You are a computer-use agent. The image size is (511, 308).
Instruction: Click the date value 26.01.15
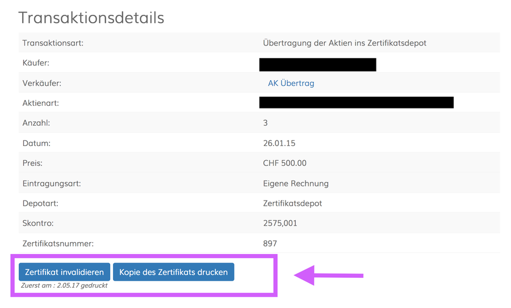(x=279, y=143)
